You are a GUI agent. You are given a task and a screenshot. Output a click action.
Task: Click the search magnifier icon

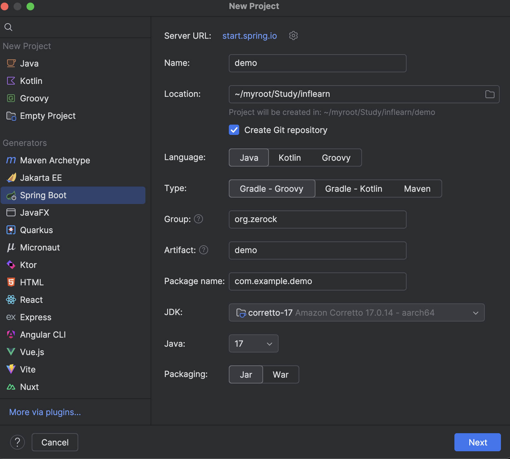(x=8, y=27)
